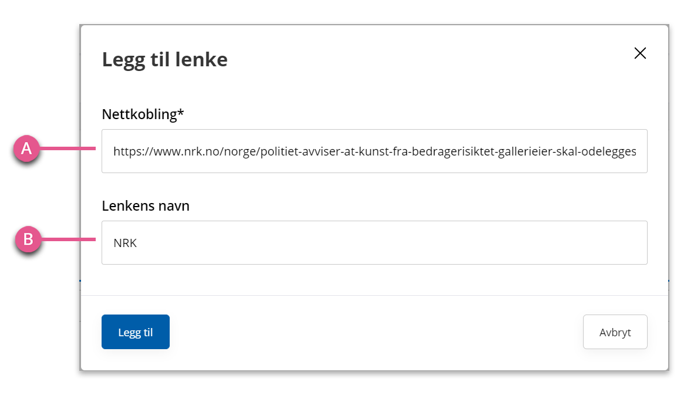Click the pink A annotation marker
This screenshot has width=694, height=409.
(x=26, y=148)
